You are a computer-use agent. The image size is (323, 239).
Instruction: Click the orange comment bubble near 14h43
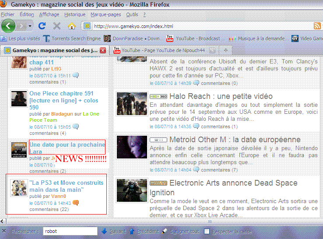76,203
